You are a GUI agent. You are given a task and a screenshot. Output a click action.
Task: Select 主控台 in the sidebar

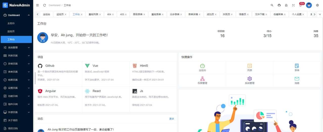(16, 23)
